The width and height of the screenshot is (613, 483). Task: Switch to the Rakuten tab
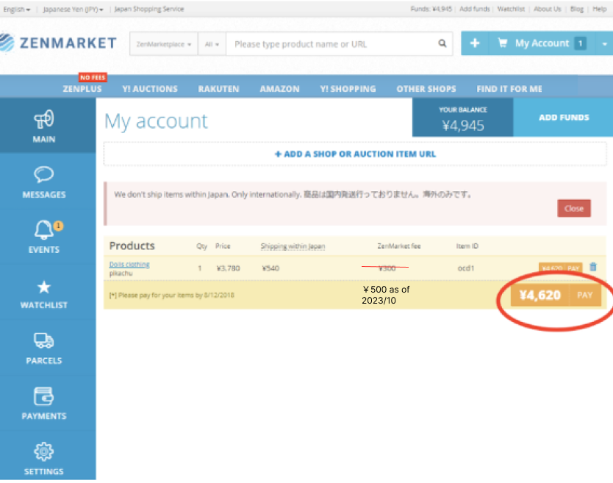click(218, 89)
